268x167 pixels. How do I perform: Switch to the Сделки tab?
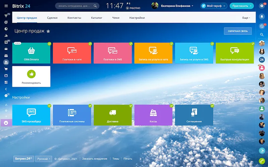52,18
